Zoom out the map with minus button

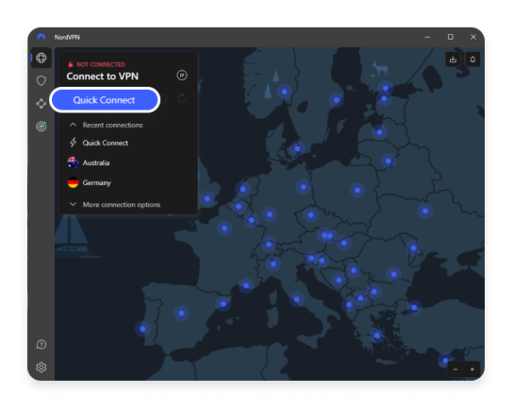pyautogui.click(x=455, y=369)
